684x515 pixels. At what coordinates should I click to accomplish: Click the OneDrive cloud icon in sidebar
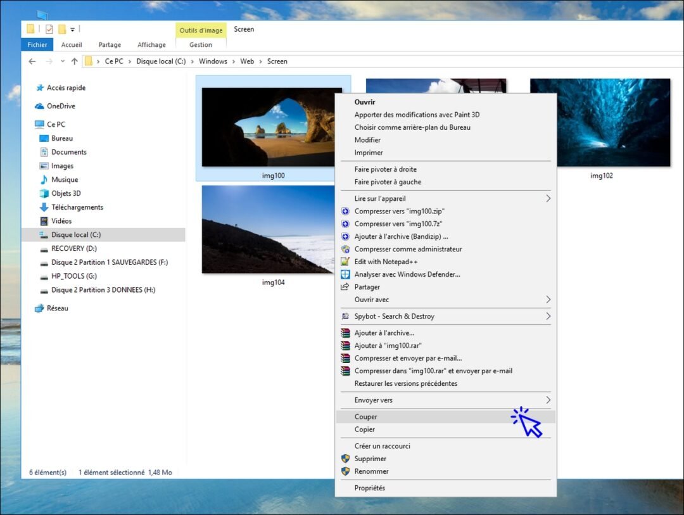tap(40, 106)
